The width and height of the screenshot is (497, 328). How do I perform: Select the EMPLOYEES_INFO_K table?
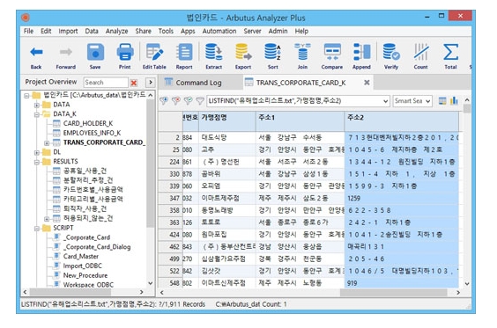tap(92, 133)
